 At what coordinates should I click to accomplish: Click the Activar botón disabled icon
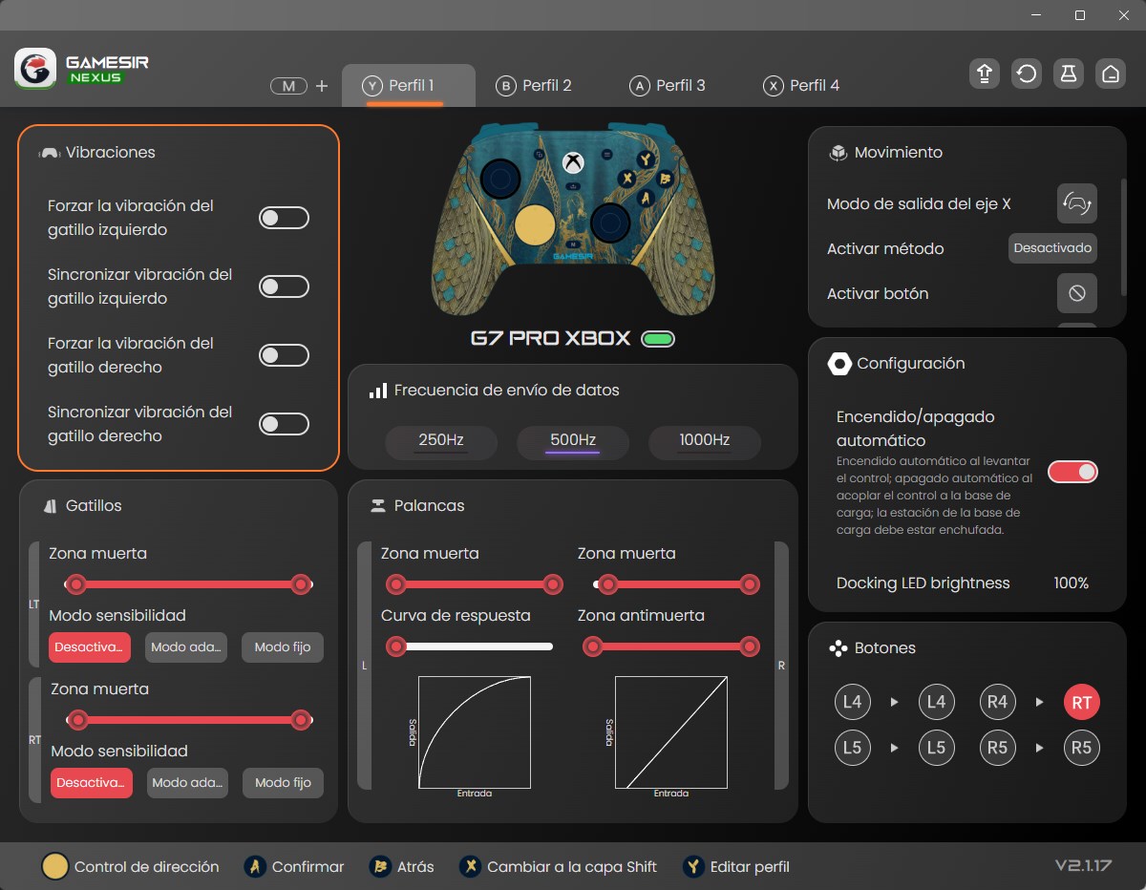click(x=1077, y=293)
